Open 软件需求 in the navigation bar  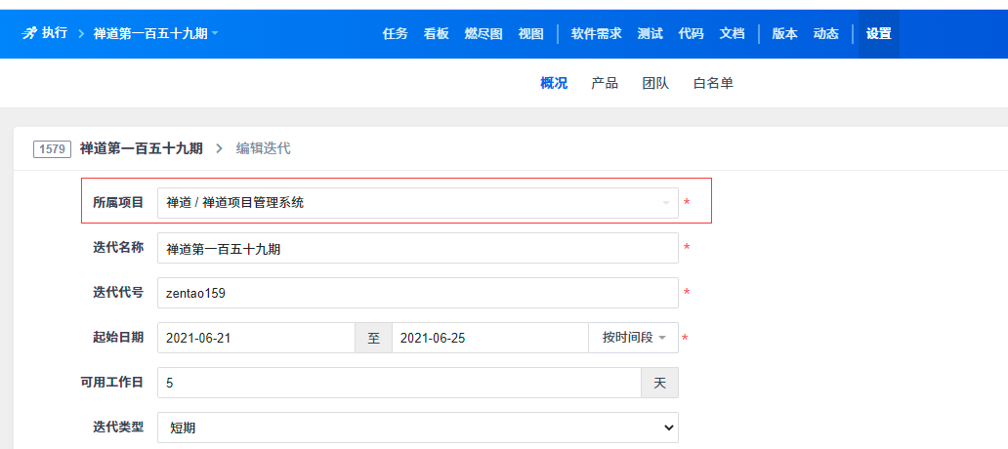[597, 34]
